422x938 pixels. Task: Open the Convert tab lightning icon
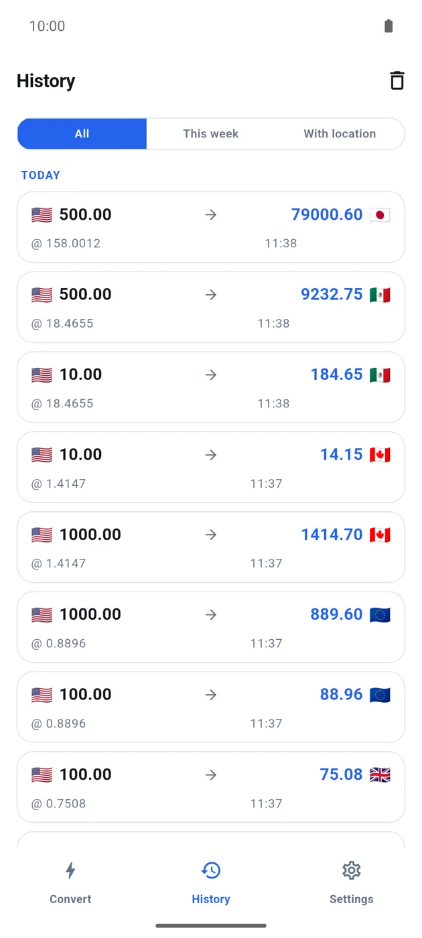tap(70, 870)
